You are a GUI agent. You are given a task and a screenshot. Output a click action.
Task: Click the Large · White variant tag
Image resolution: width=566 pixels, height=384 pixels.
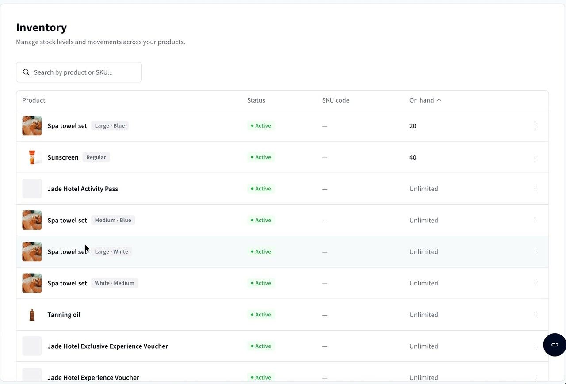pos(111,251)
